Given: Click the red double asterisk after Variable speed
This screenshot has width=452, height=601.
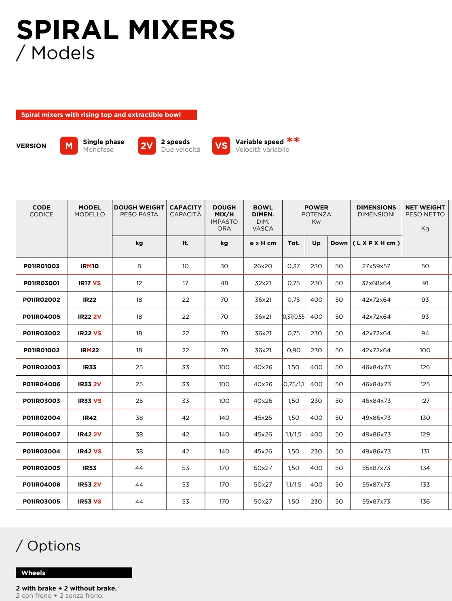Looking at the screenshot, I should 293,140.
